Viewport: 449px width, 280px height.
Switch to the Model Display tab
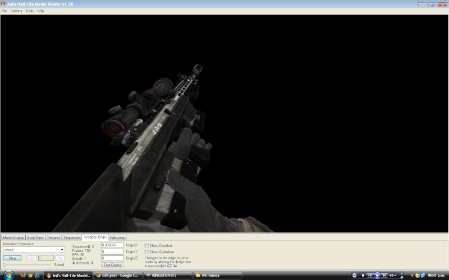13,237
